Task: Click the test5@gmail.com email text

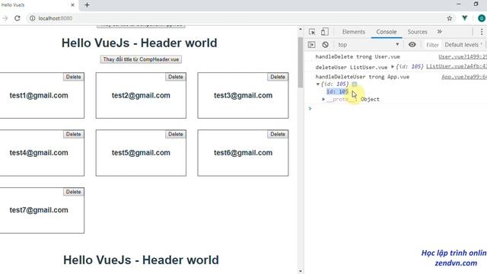Action: [141, 153]
